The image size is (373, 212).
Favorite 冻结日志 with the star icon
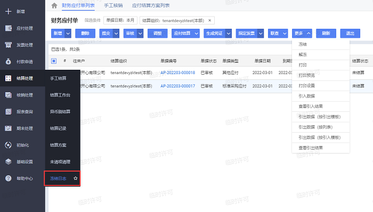click(76, 178)
